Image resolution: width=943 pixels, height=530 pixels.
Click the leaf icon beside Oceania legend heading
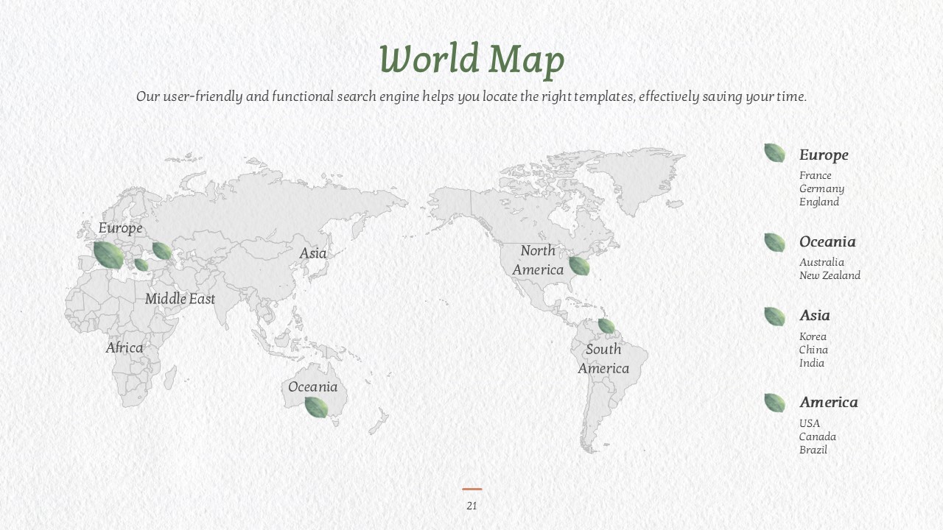click(x=774, y=242)
